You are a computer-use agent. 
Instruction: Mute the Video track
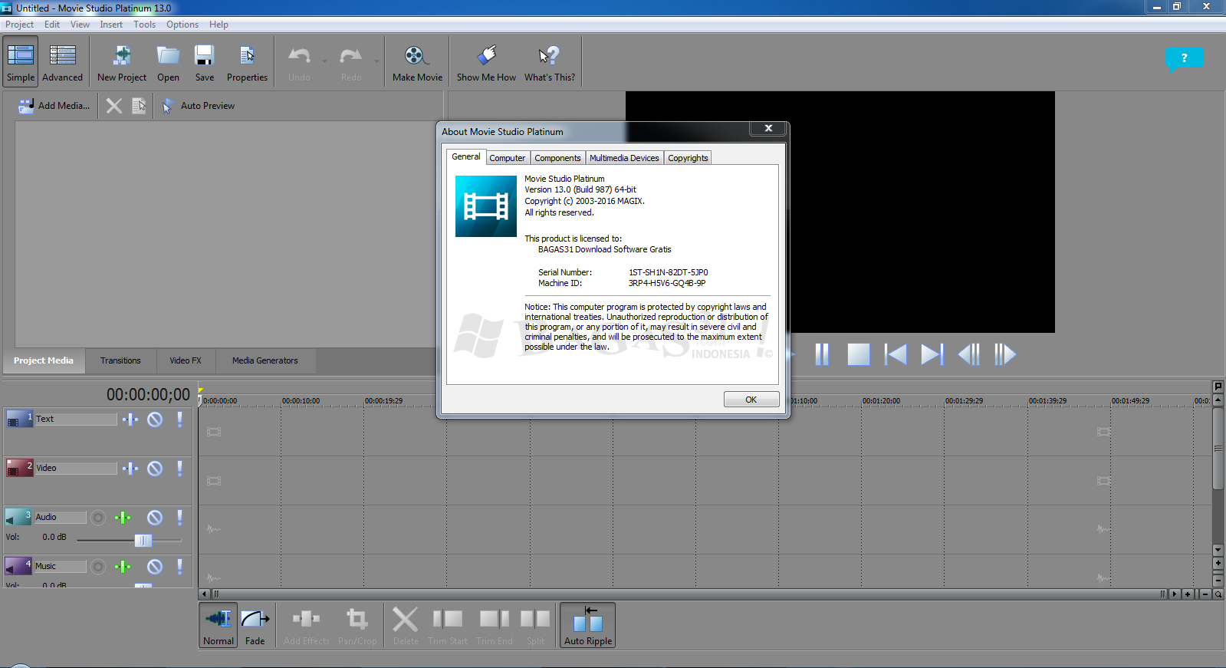pos(155,468)
